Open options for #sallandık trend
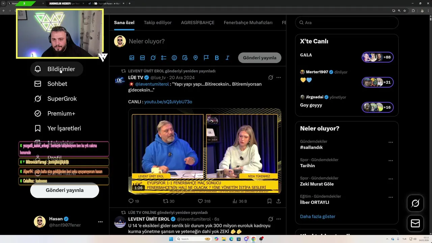Image resolution: width=432 pixels, height=243 pixels. click(390, 142)
